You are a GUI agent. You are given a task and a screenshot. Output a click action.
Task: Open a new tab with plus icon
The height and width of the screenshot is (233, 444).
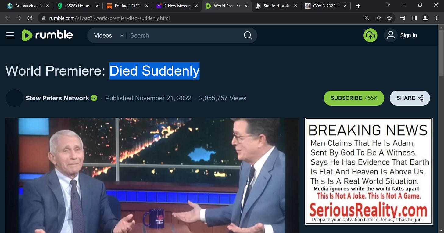coord(358,6)
